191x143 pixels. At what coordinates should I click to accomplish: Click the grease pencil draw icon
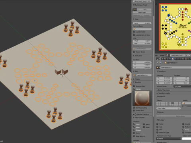coord(134,10)
